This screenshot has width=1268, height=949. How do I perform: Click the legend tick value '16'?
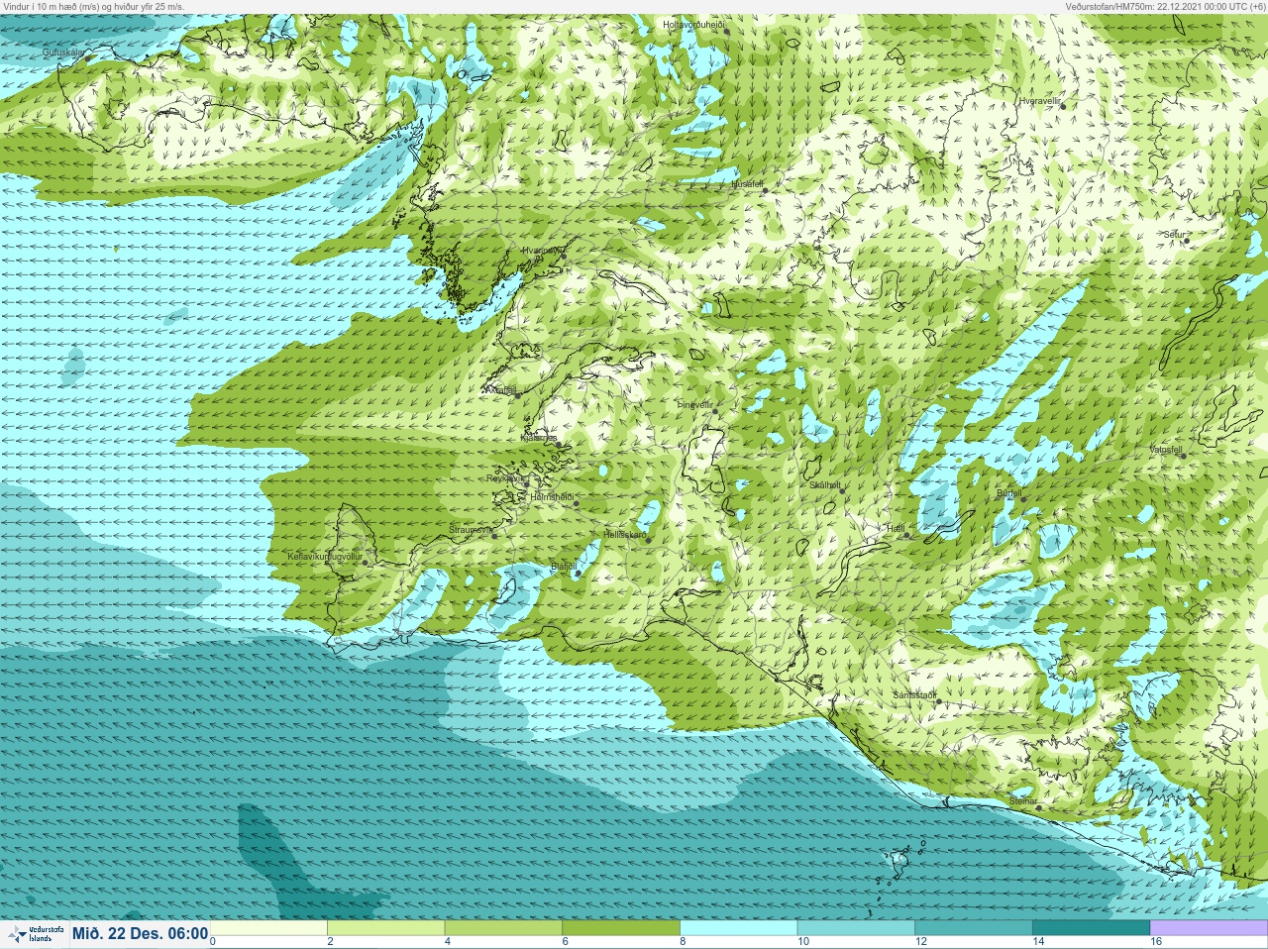(1156, 941)
